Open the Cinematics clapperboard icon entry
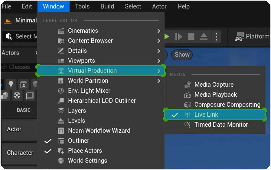This screenshot has width=271, height=170. 61,31
